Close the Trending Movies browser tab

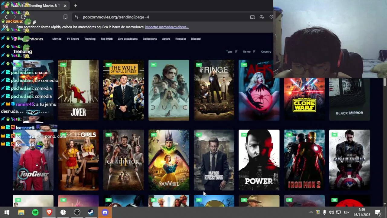click(65, 5)
